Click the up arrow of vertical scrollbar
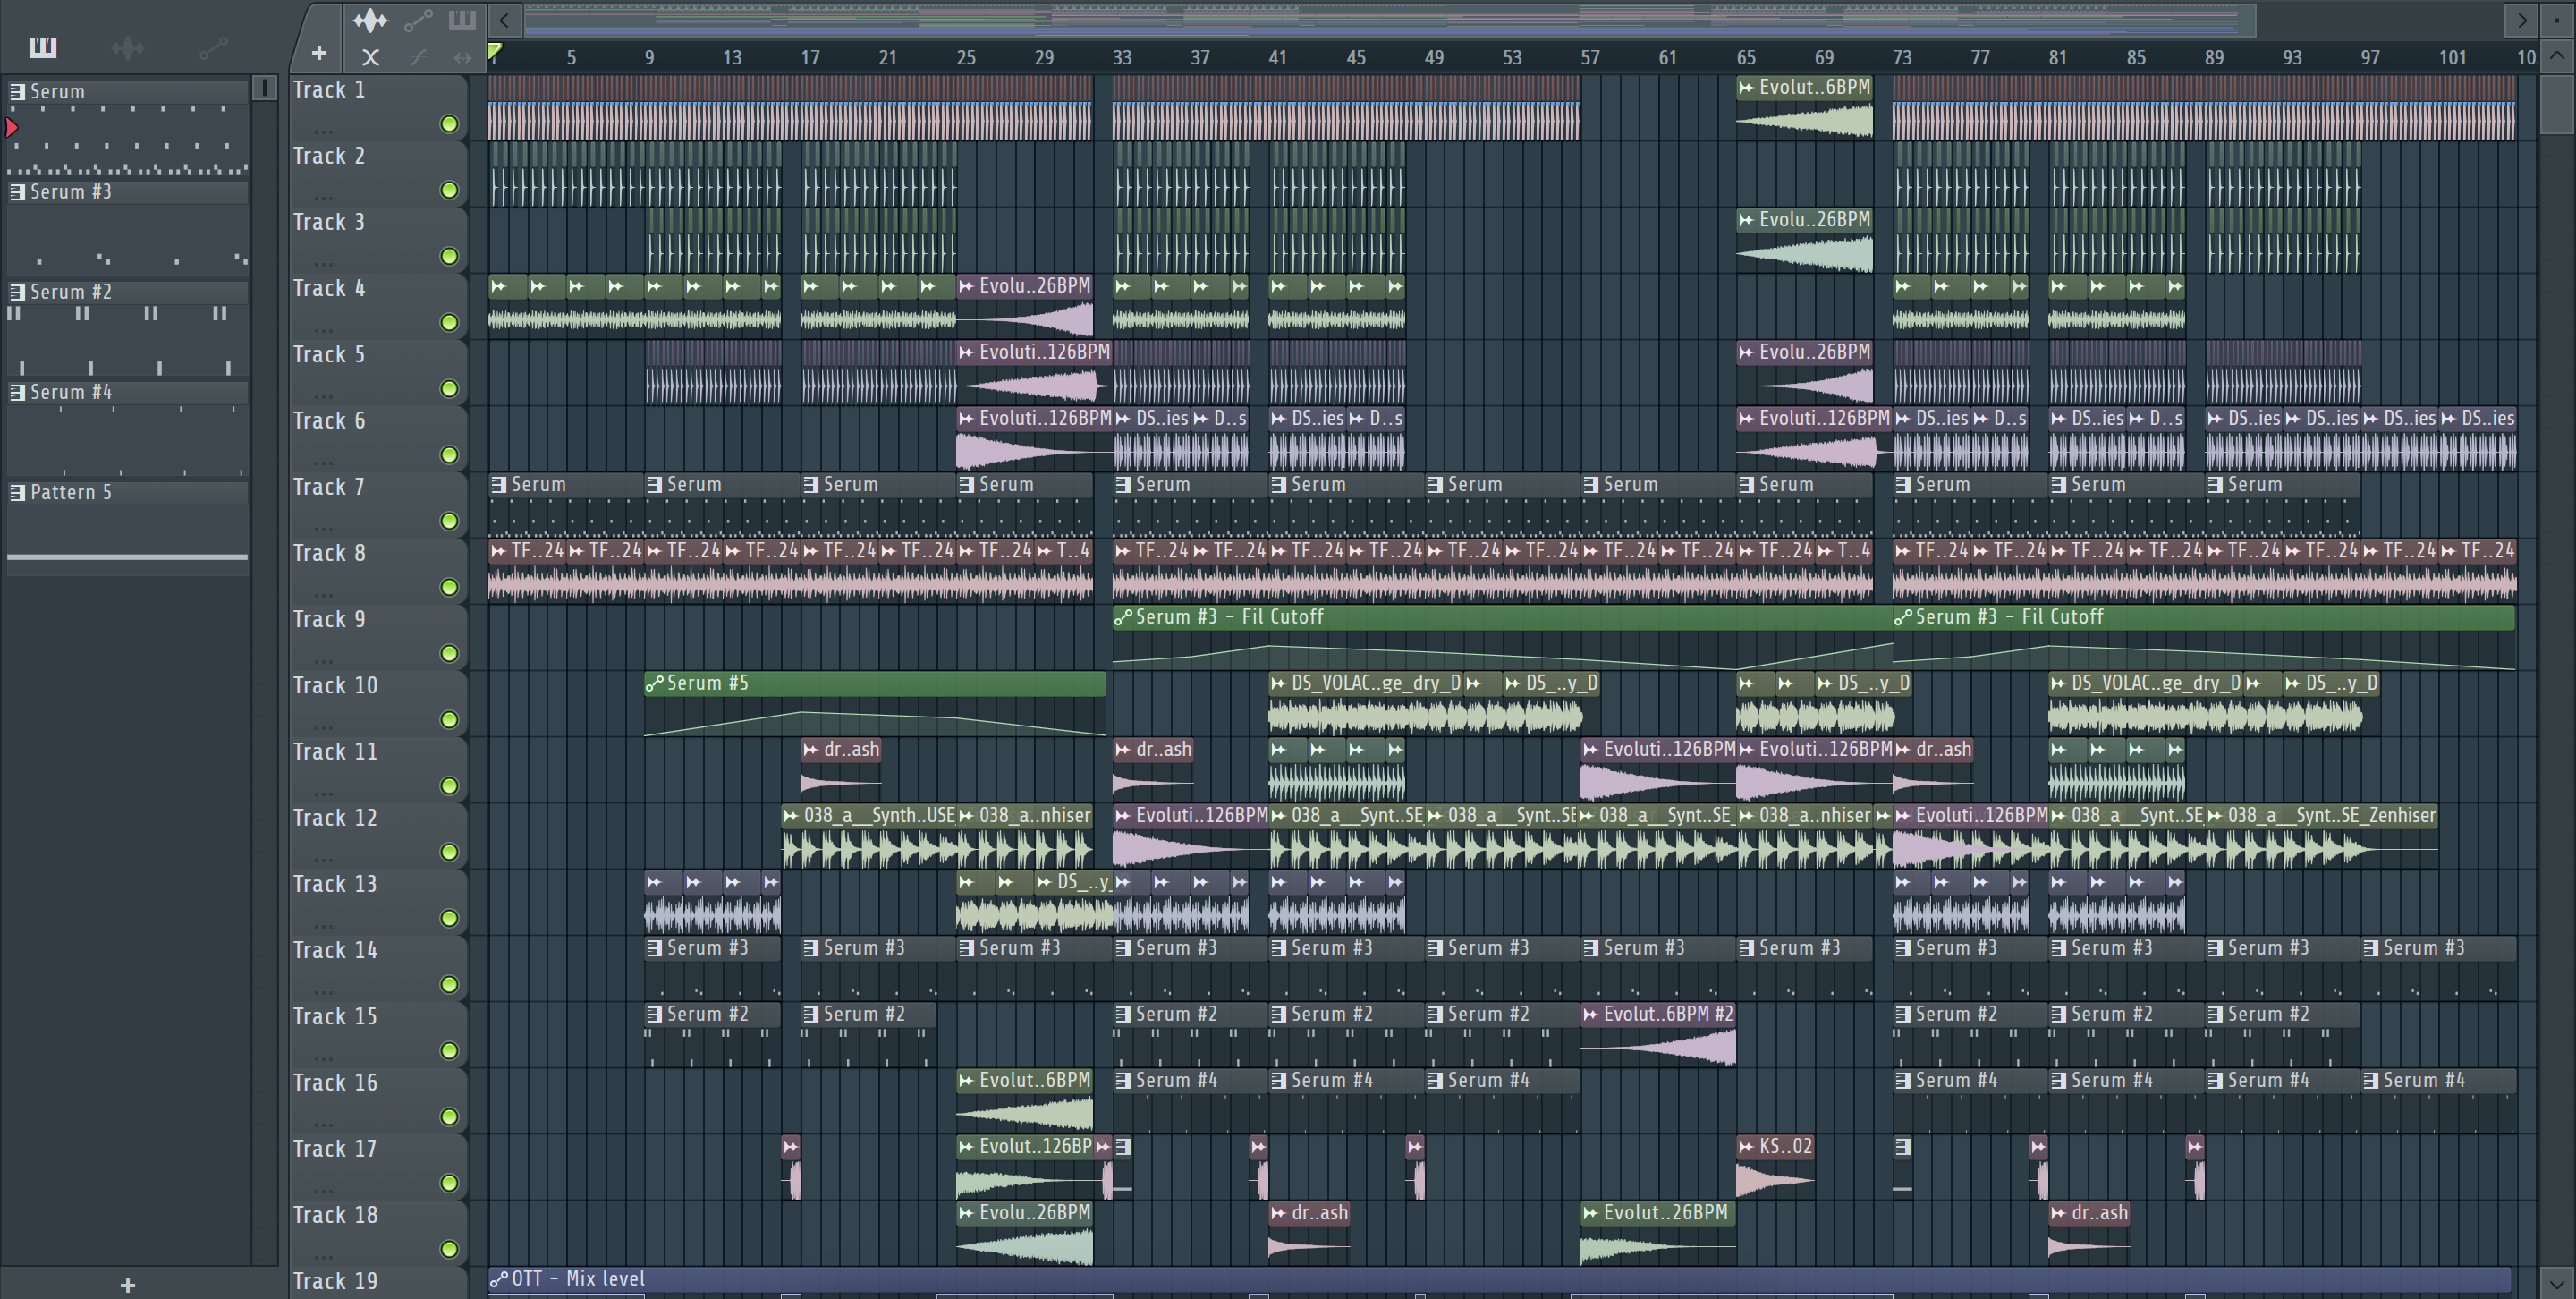 click(2557, 56)
